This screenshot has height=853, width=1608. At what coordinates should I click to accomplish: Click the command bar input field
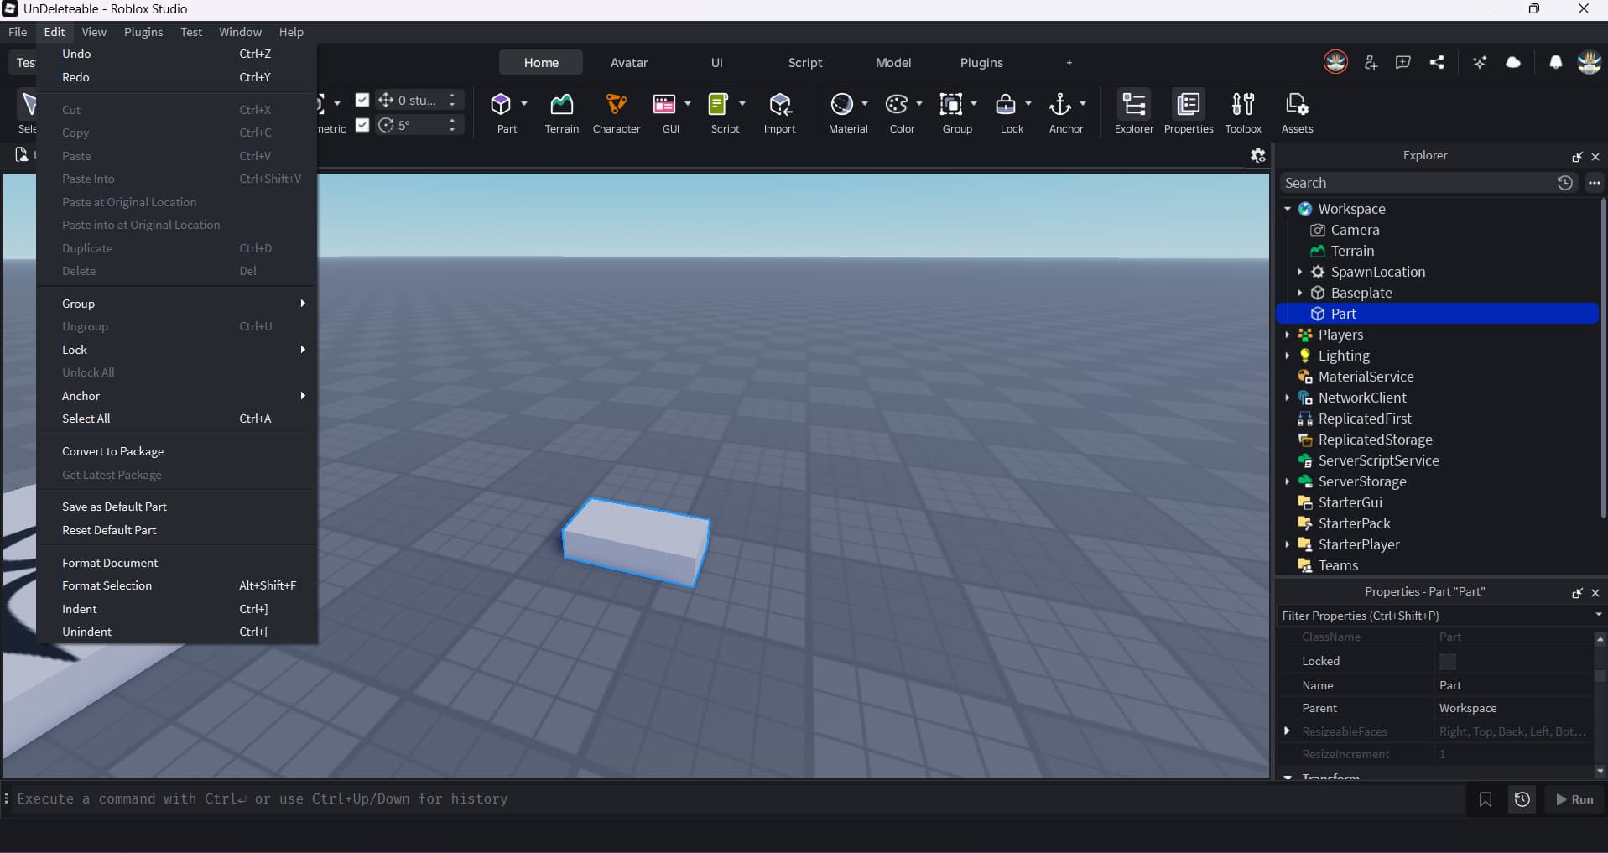pos(738,799)
